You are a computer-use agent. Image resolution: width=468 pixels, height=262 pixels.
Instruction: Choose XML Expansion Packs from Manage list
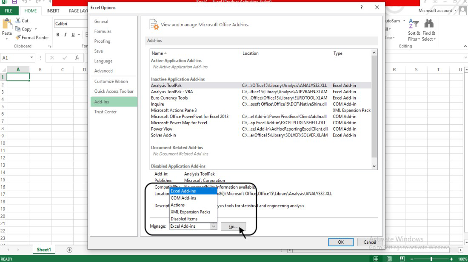point(193,212)
